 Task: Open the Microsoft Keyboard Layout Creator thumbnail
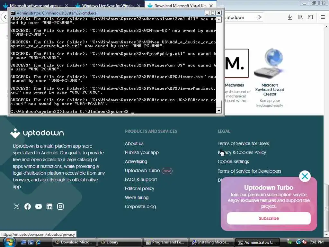tap(270, 63)
